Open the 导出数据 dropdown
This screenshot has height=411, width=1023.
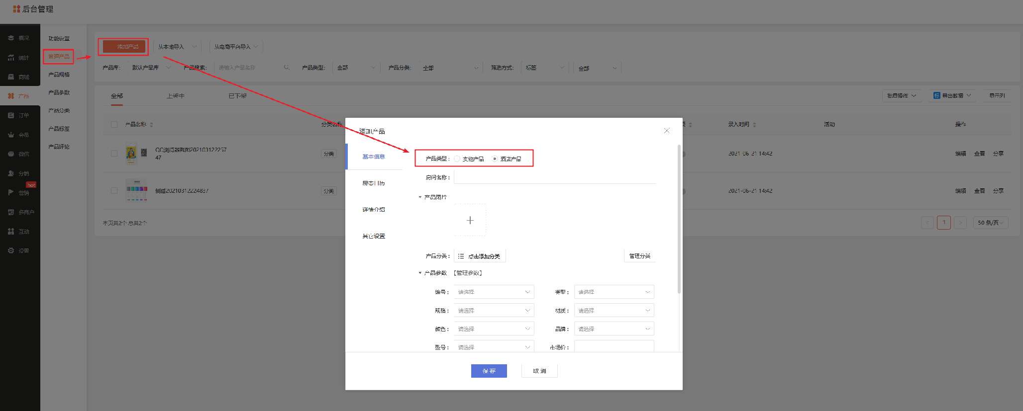952,95
